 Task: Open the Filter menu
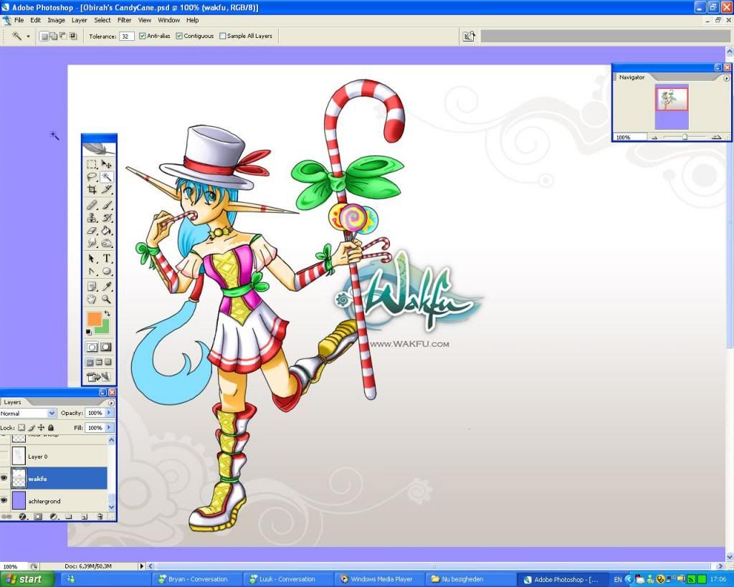pos(125,20)
